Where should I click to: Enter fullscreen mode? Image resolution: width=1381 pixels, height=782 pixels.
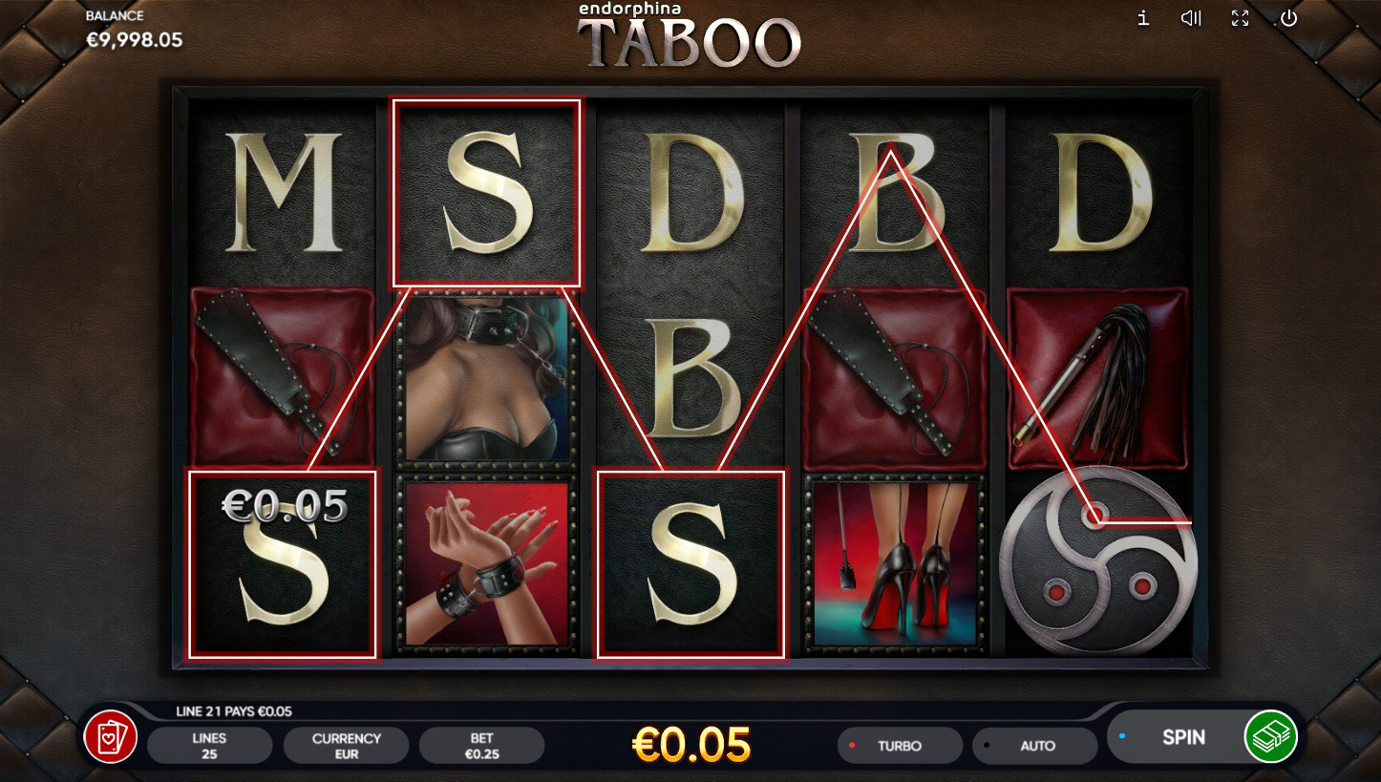(1240, 18)
